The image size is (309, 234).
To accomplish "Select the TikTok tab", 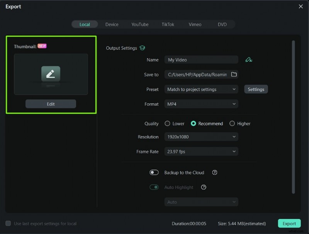I will (x=168, y=24).
